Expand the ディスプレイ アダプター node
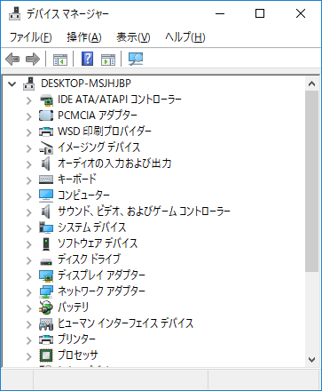The height and width of the screenshot is (391, 322). (28, 276)
